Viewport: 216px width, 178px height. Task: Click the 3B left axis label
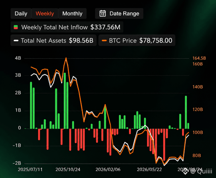click(18, 75)
